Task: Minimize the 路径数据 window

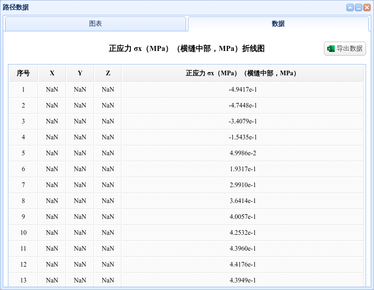Action: [x=358, y=7]
